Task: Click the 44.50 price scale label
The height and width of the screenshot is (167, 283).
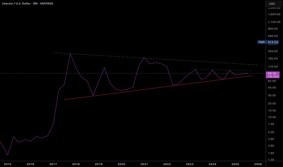Action: pyautogui.click(x=272, y=87)
